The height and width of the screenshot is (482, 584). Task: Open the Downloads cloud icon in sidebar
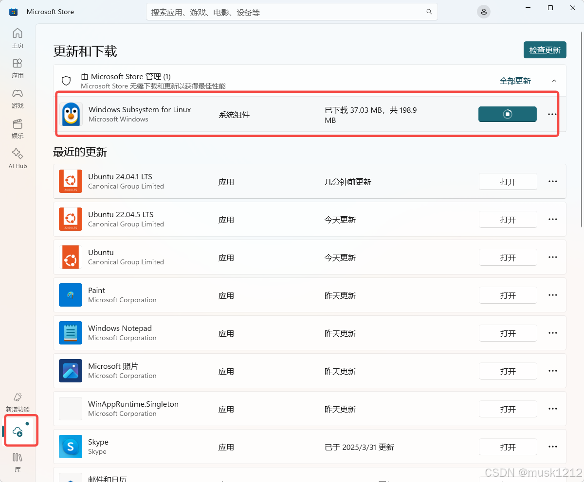18,431
